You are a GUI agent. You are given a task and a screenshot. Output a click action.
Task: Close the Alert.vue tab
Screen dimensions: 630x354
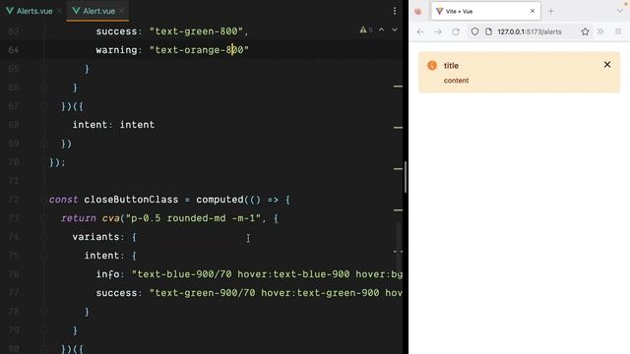coord(122,11)
